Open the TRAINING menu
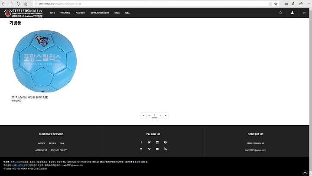312x176 pixels. (x=65, y=13)
